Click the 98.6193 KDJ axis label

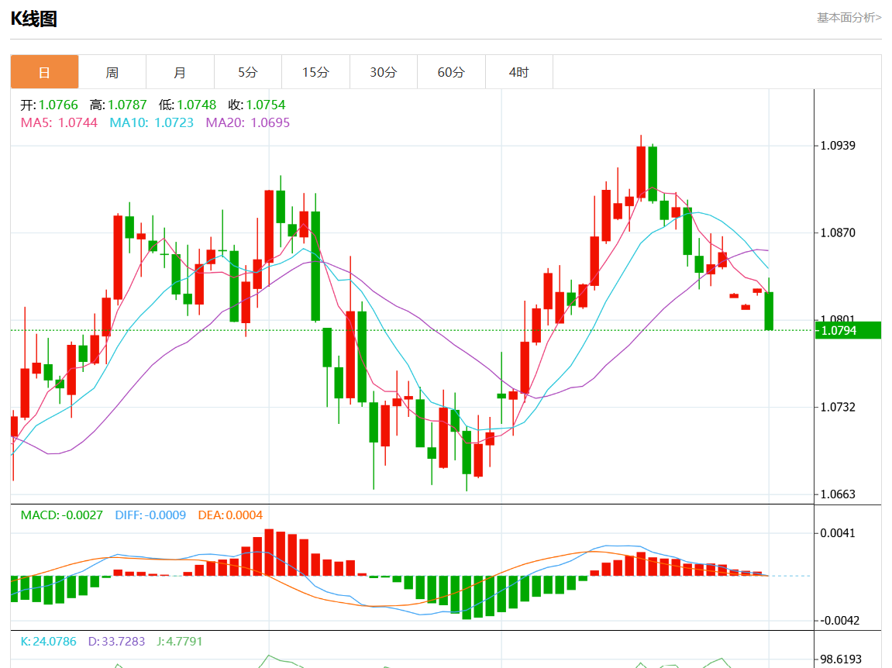pyautogui.click(x=840, y=659)
